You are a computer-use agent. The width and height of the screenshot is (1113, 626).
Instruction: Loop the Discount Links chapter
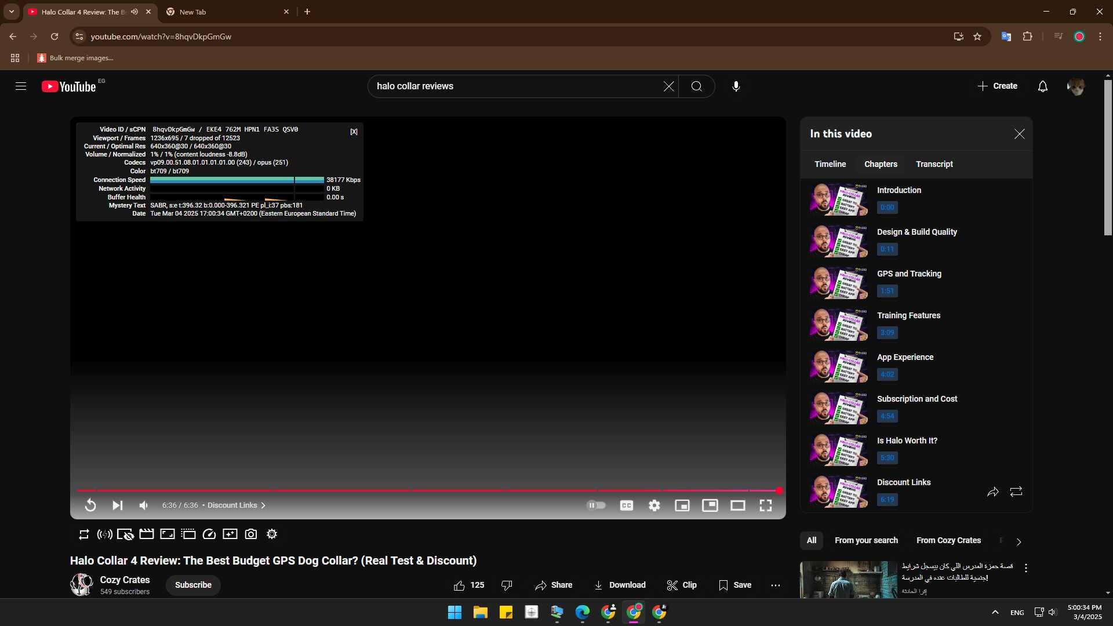1016,492
